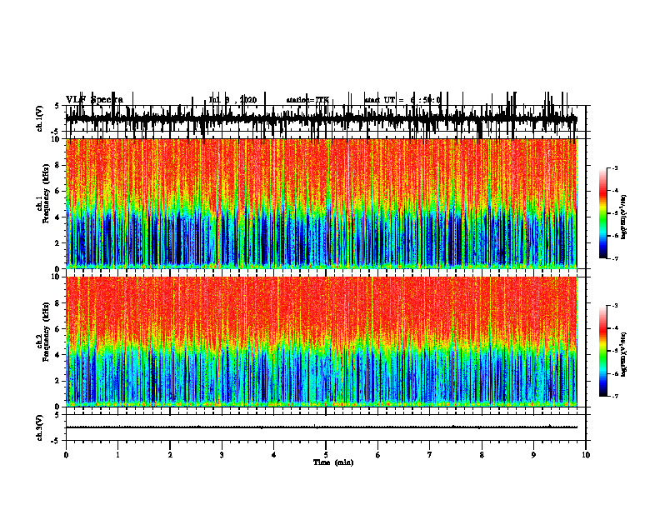Click the '2' kHz tick of ch.2 spectrogram
Viewport: 660px width, 510px height.
(x=58, y=381)
